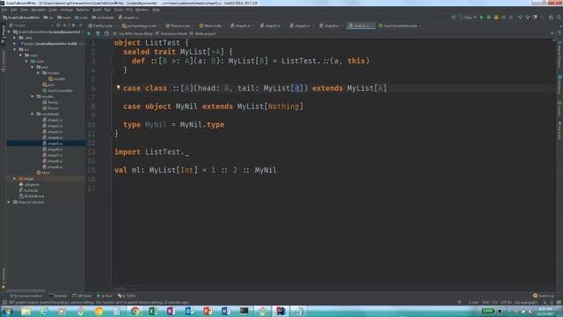The image size is (563, 317).
Task: Expand the .idea folder node
Action: coord(15,38)
